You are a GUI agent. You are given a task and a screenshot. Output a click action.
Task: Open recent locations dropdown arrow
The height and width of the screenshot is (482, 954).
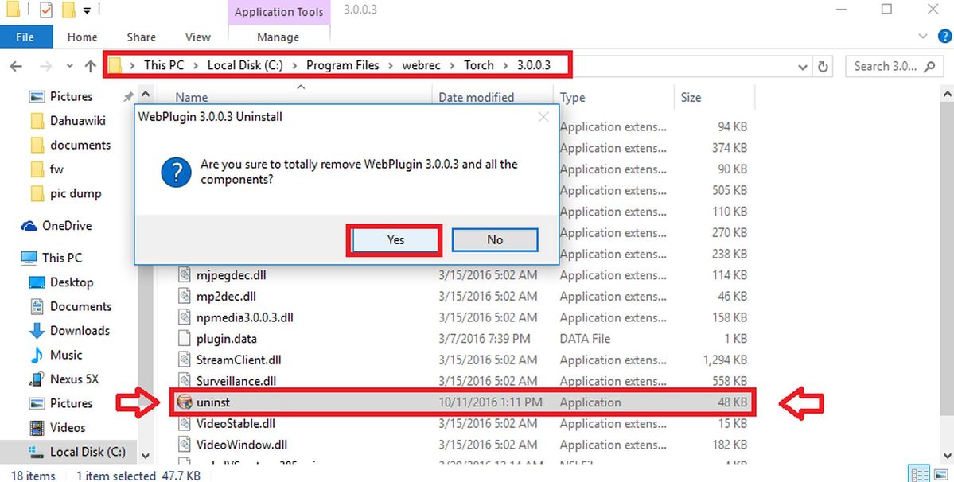pos(69,66)
